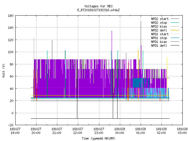Click the 'NPD2 defl' legend label
This screenshot has width=188, height=141.
pyautogui.click(x=159, y=30)
